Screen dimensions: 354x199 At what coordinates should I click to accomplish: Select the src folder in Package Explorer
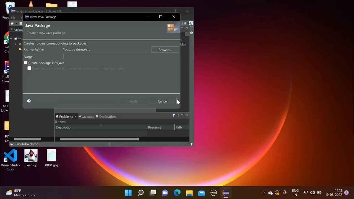[20, 49]
